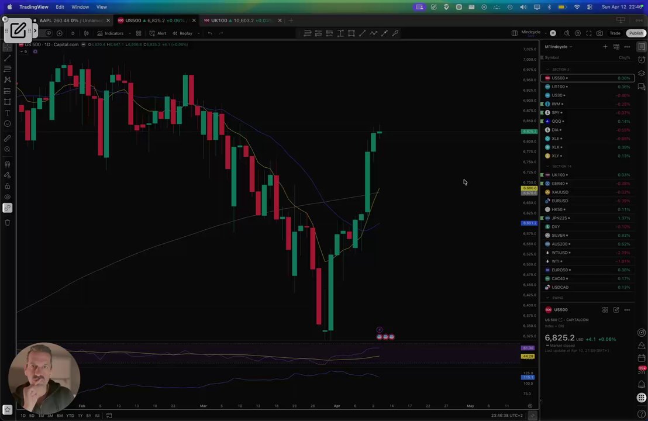648x421 pixels.
Task: Toggle lock all drawings
Action: (8, 187)
